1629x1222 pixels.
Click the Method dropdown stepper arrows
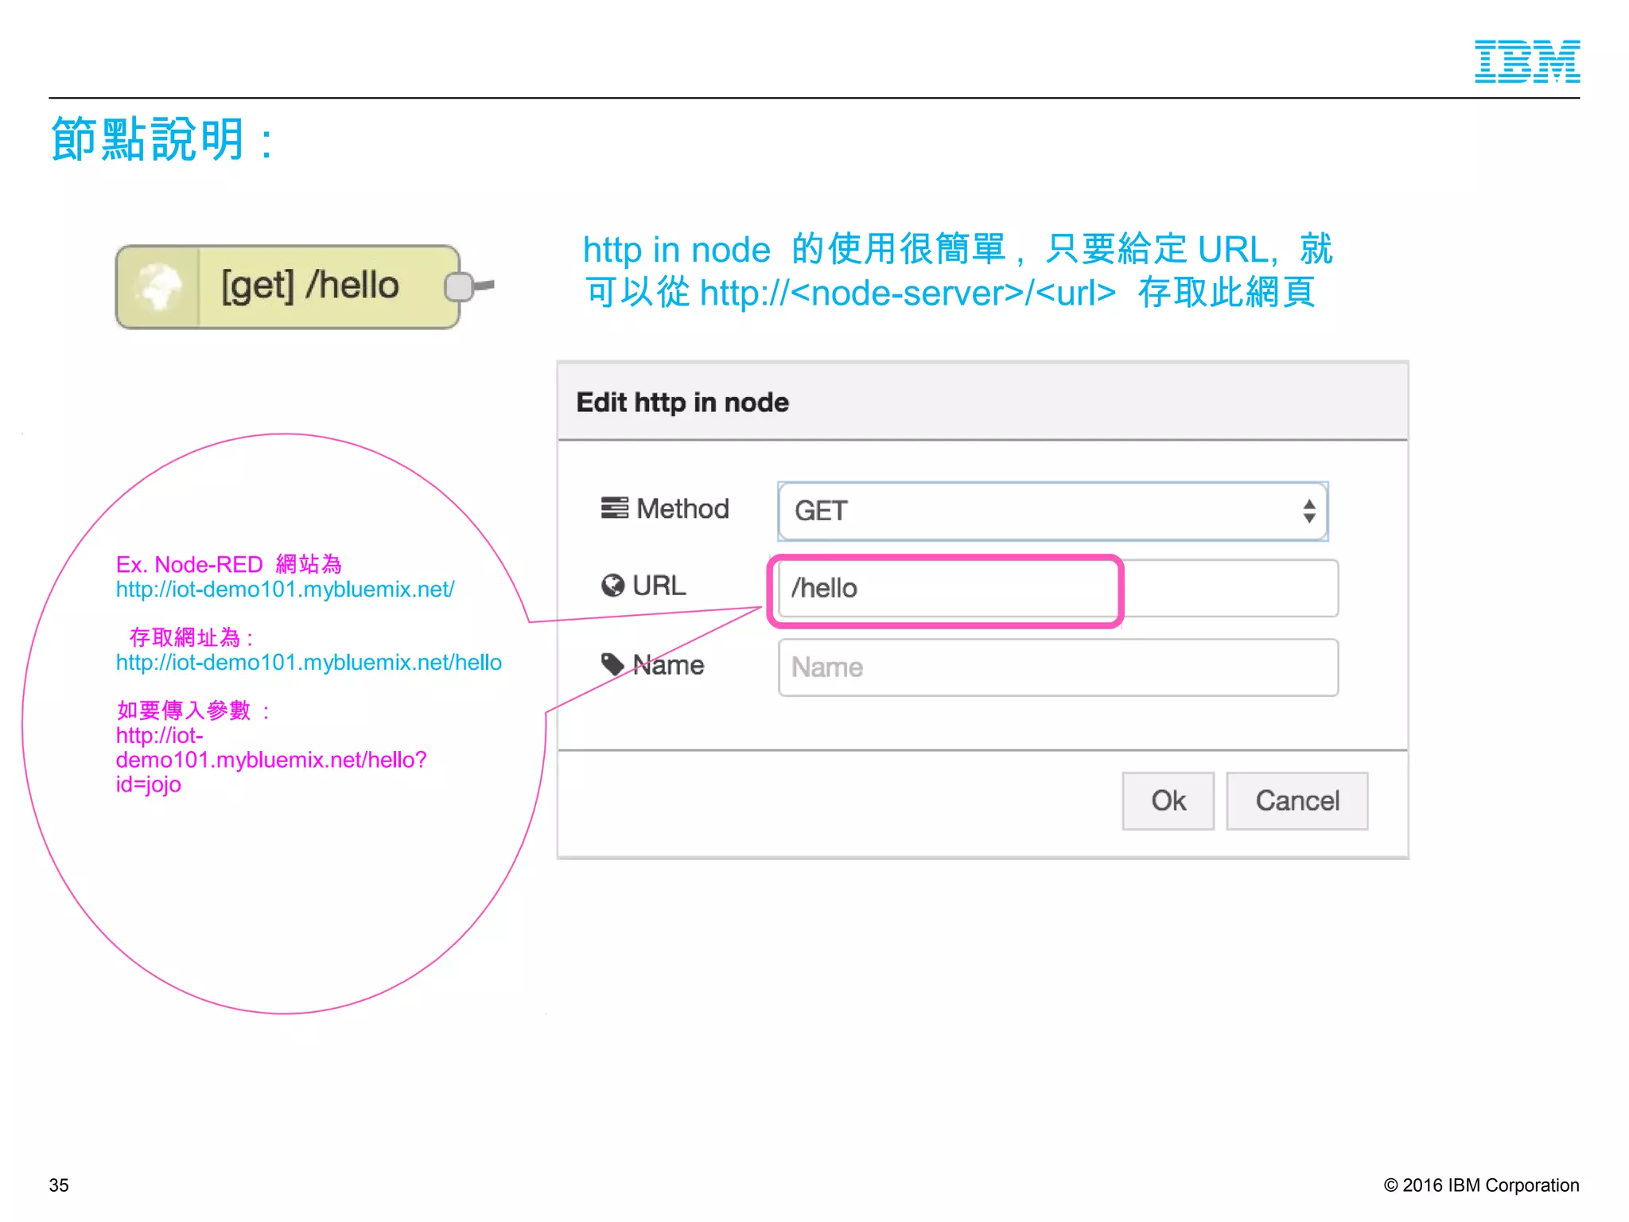click(1308, 511)
